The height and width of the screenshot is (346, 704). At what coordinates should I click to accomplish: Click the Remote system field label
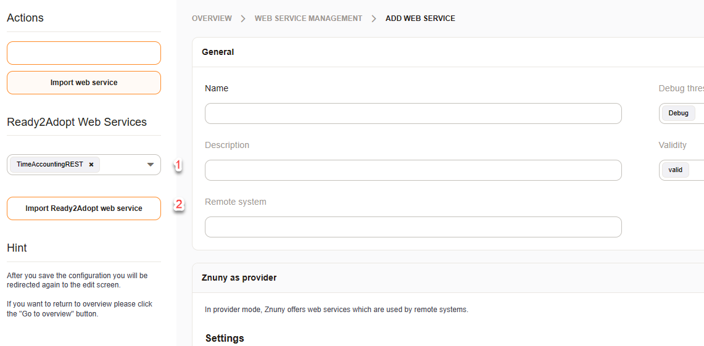pos(236,202)
